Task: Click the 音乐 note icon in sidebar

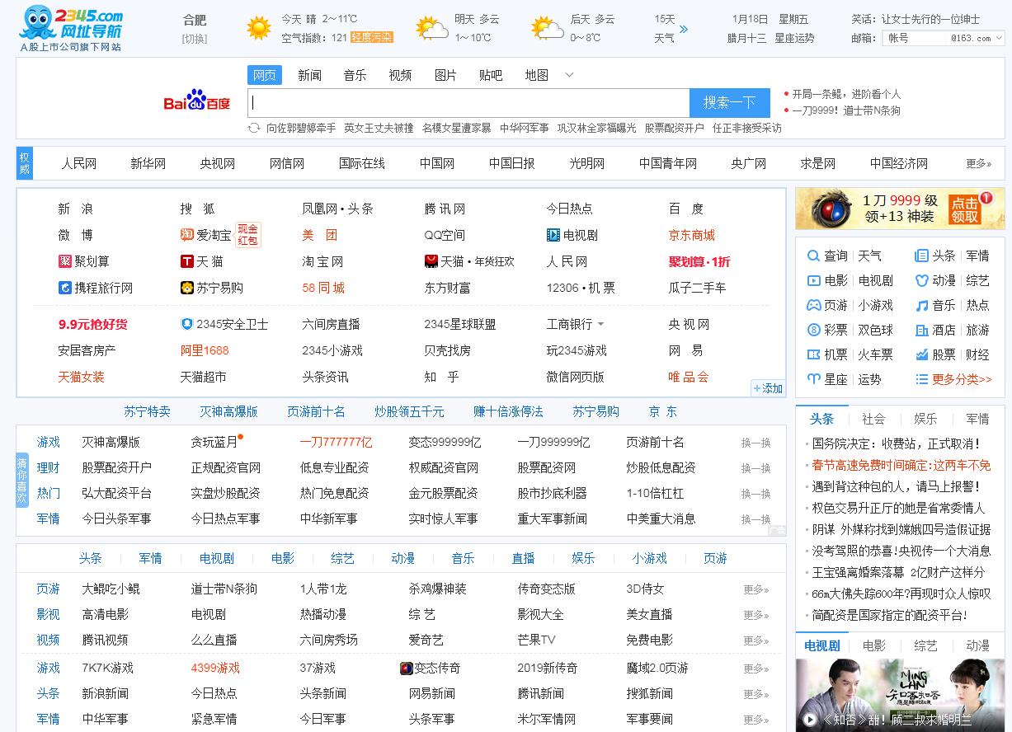Action: coord(921,305)
